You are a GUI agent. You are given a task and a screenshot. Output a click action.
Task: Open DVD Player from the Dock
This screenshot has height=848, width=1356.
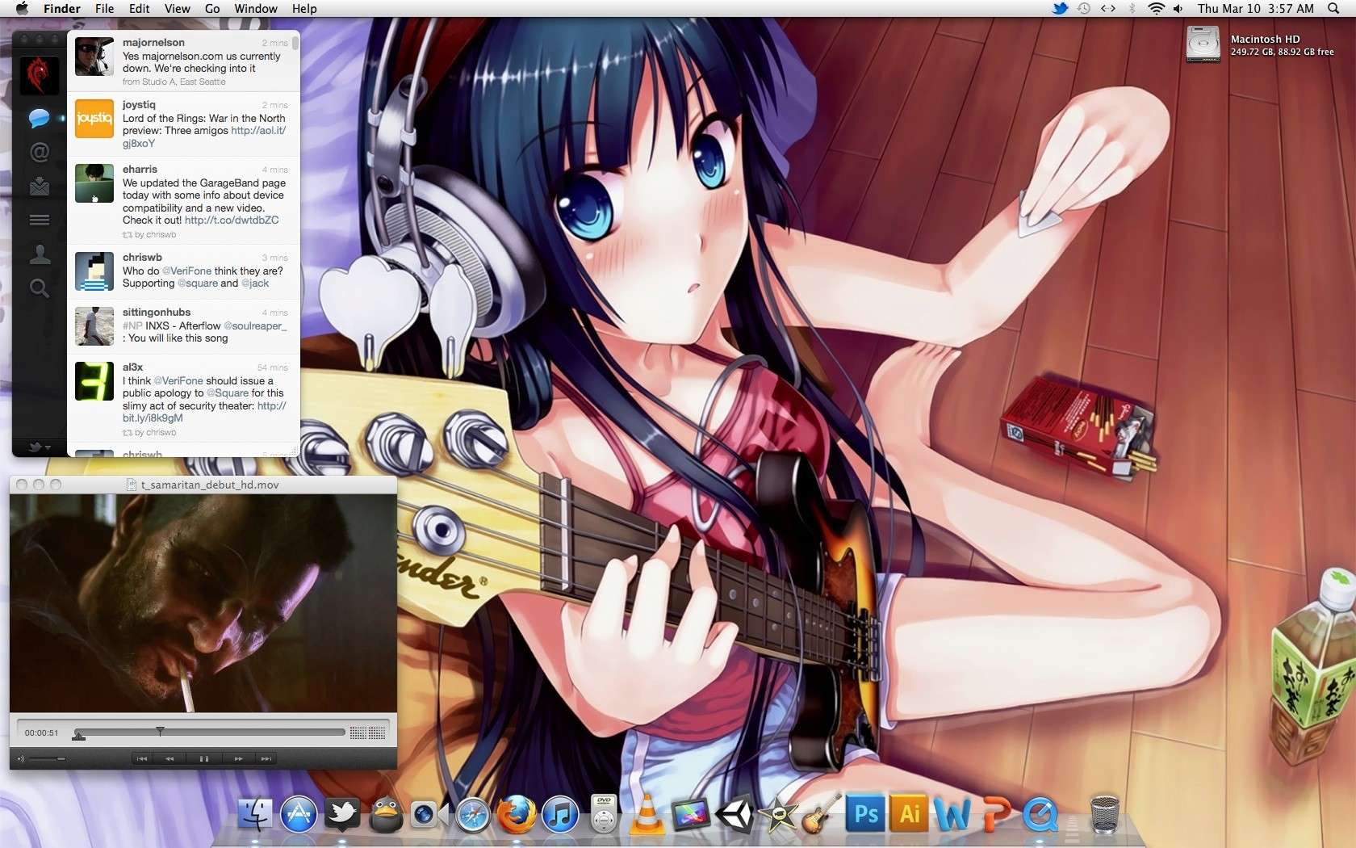pos(604,814)
